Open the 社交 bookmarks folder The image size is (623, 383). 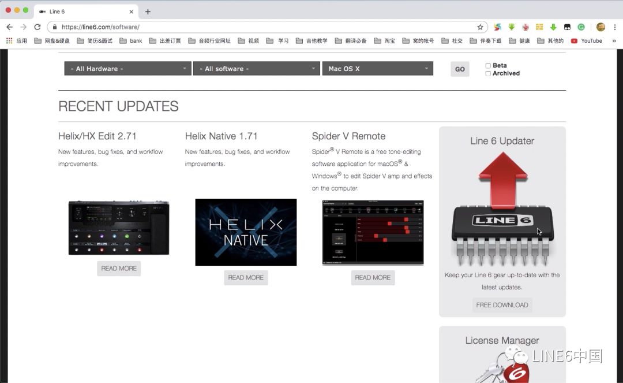(452, 40)
